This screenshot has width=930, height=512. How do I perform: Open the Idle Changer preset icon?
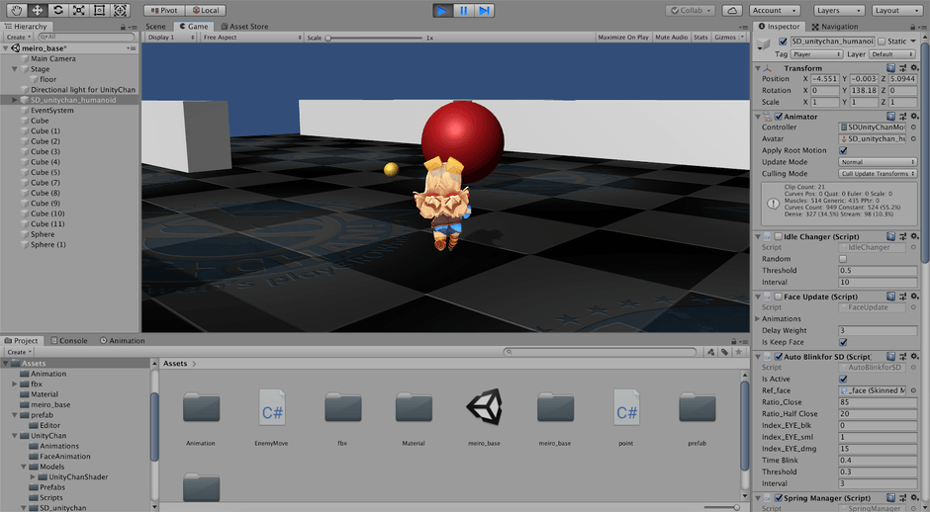pyautogui.click(x=902, y=236)
